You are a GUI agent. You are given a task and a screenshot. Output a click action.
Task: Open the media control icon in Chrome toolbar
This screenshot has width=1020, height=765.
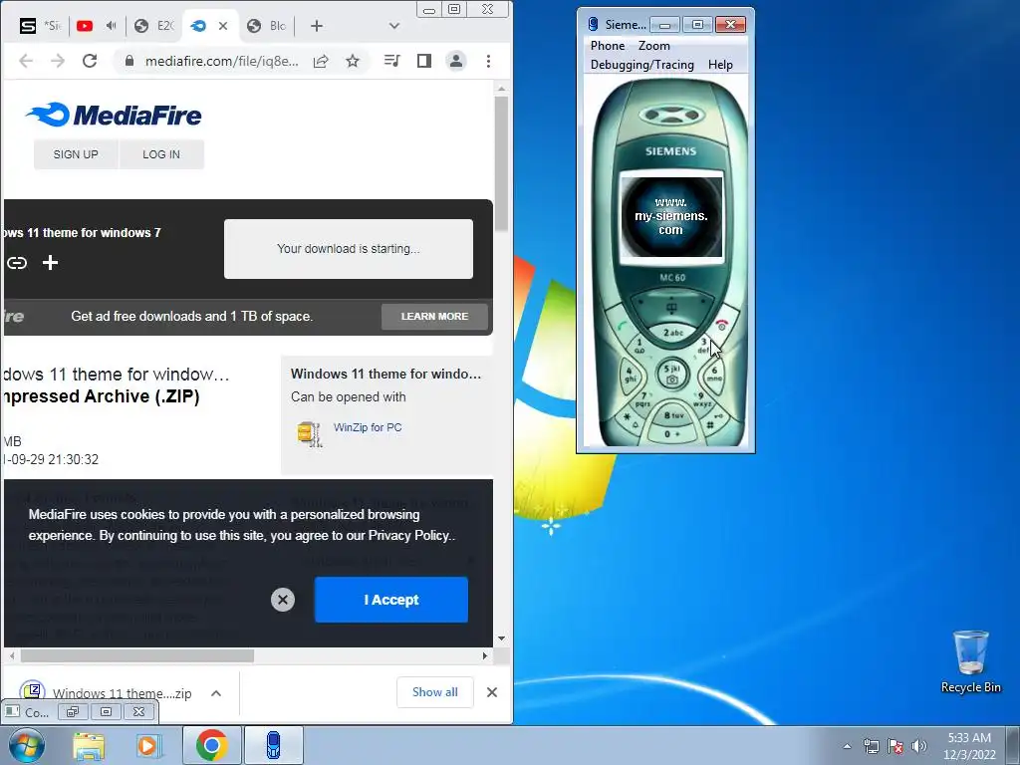pos(392,61)
